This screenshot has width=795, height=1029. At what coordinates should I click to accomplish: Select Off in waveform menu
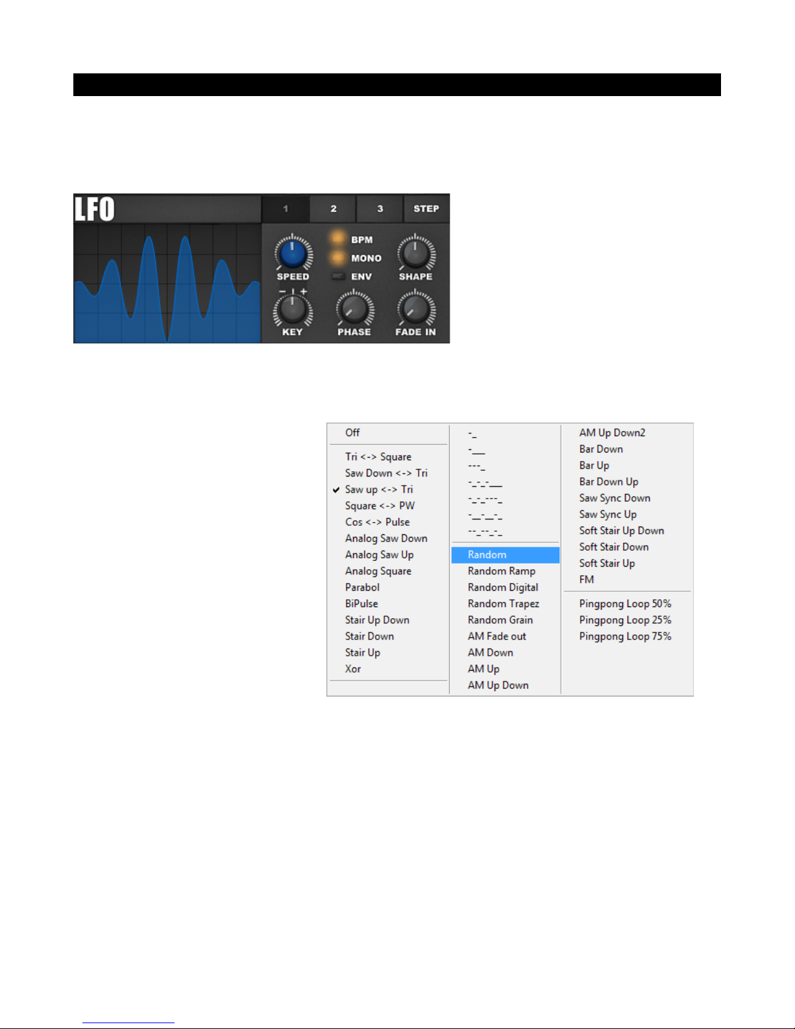click(x=352, y=433)
